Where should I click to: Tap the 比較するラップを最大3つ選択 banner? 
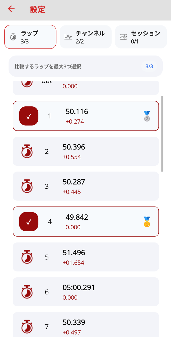pos(86,66)
